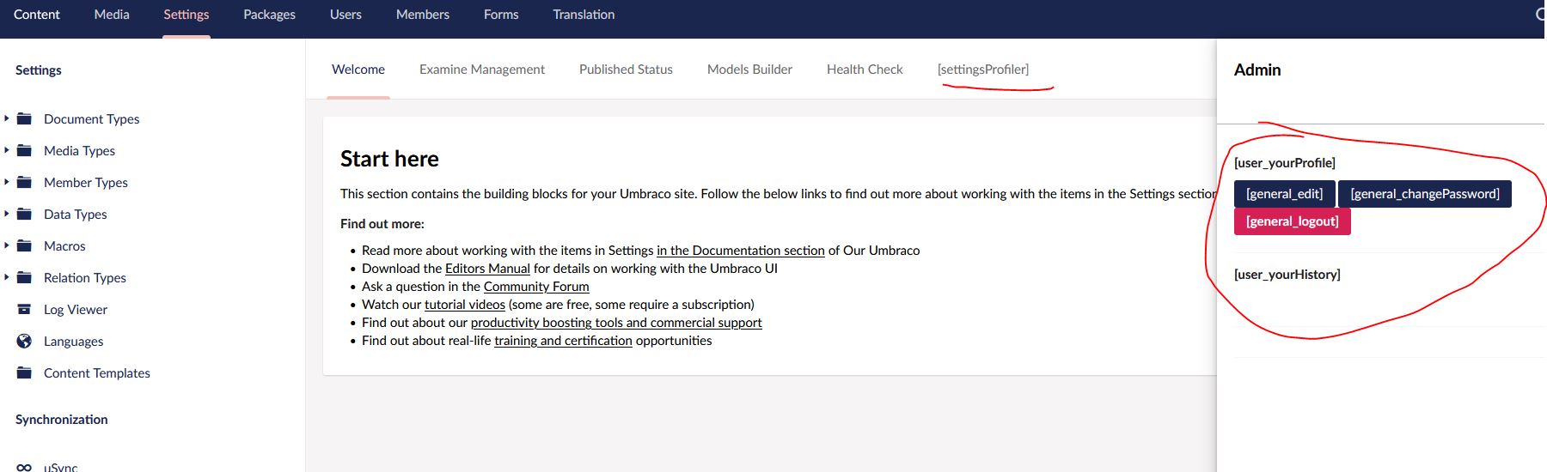Select Relation Types in the tree

[84, 278]
